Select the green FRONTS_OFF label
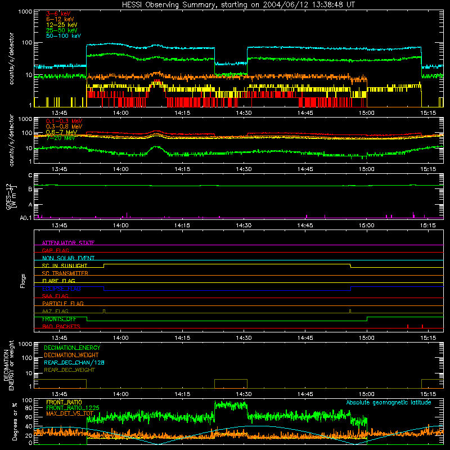This screenshot has width=450, height=450. pos(59,319)
